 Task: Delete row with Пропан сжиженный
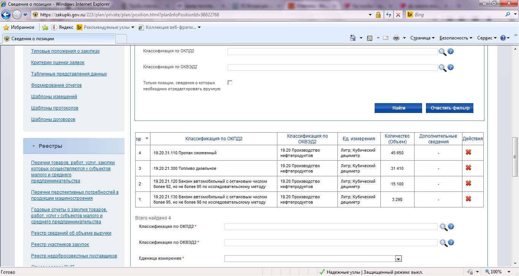468,152
